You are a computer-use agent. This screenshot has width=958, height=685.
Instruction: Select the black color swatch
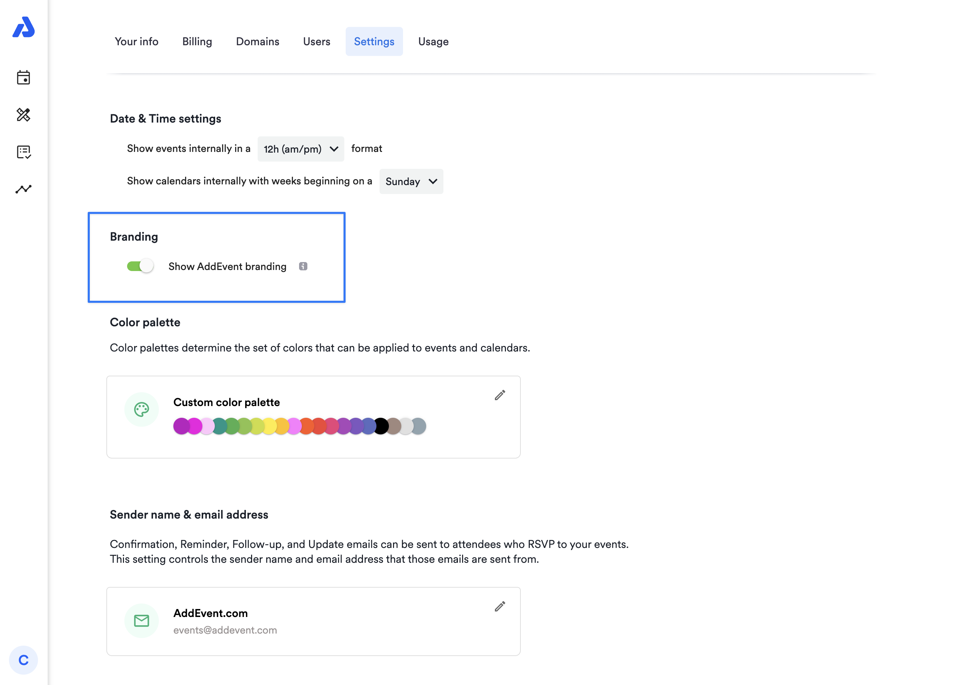pos(381,426)
